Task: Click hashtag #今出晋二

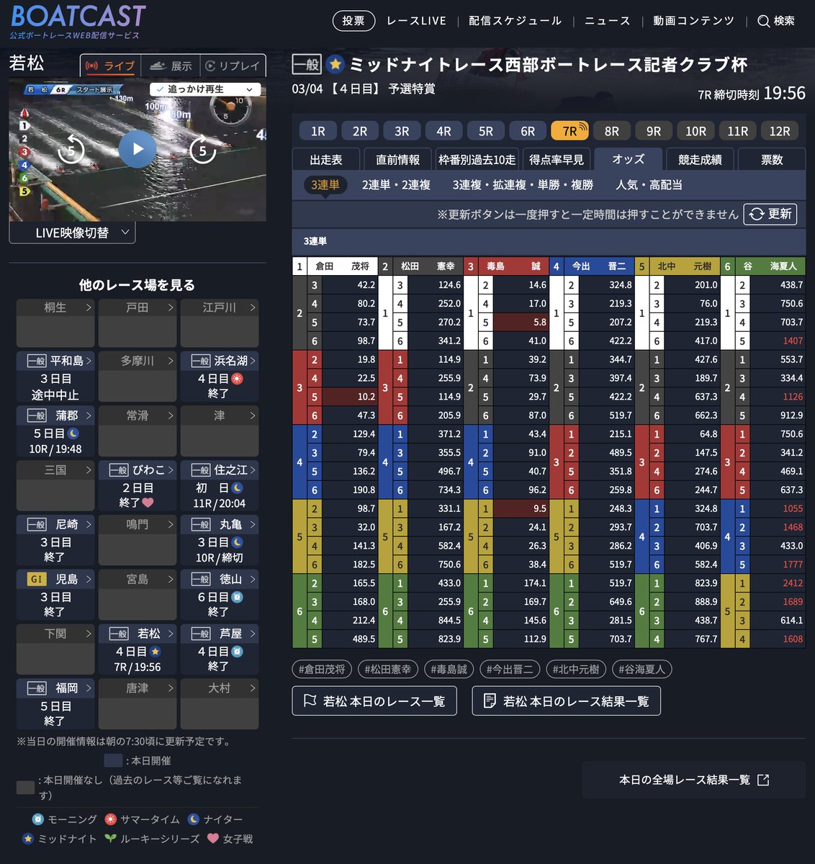Action: [x=509, y=669]
